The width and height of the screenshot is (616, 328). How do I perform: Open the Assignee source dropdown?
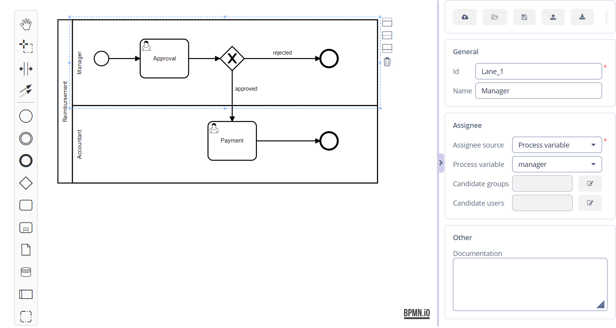(557, 145)
